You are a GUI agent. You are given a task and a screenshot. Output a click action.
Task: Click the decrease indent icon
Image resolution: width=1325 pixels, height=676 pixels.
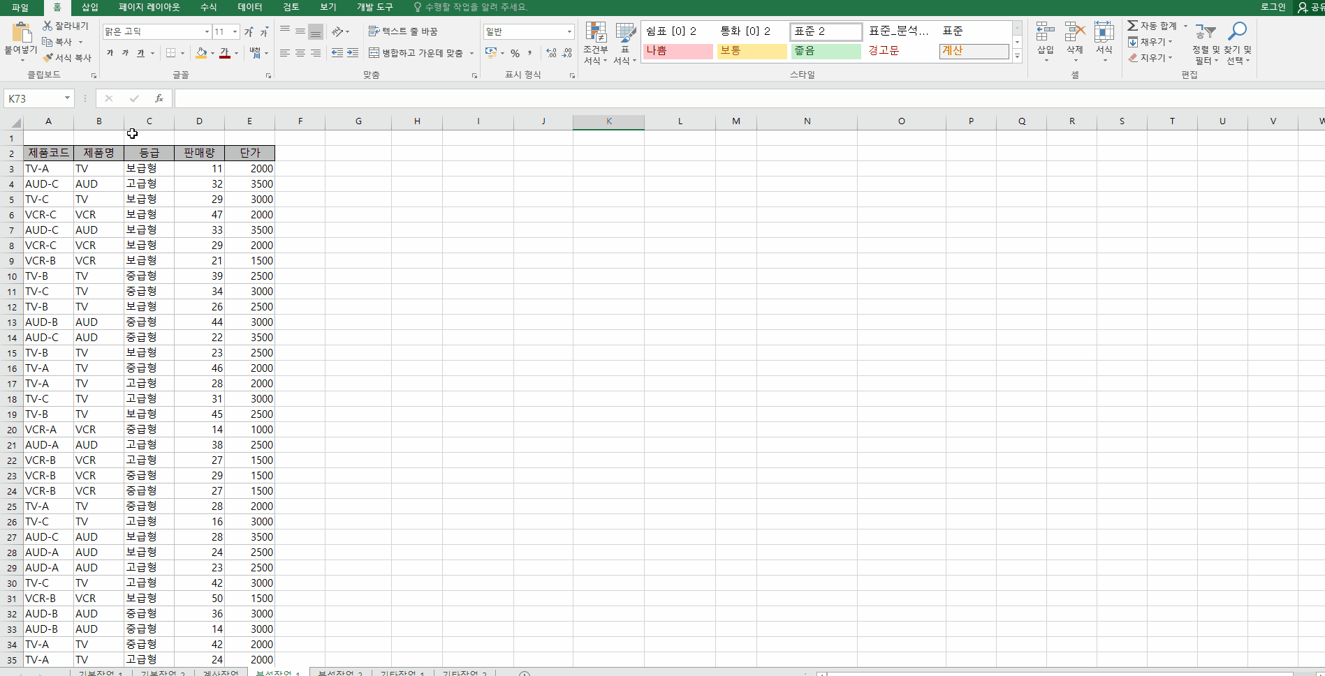click(x=337, y=53)
